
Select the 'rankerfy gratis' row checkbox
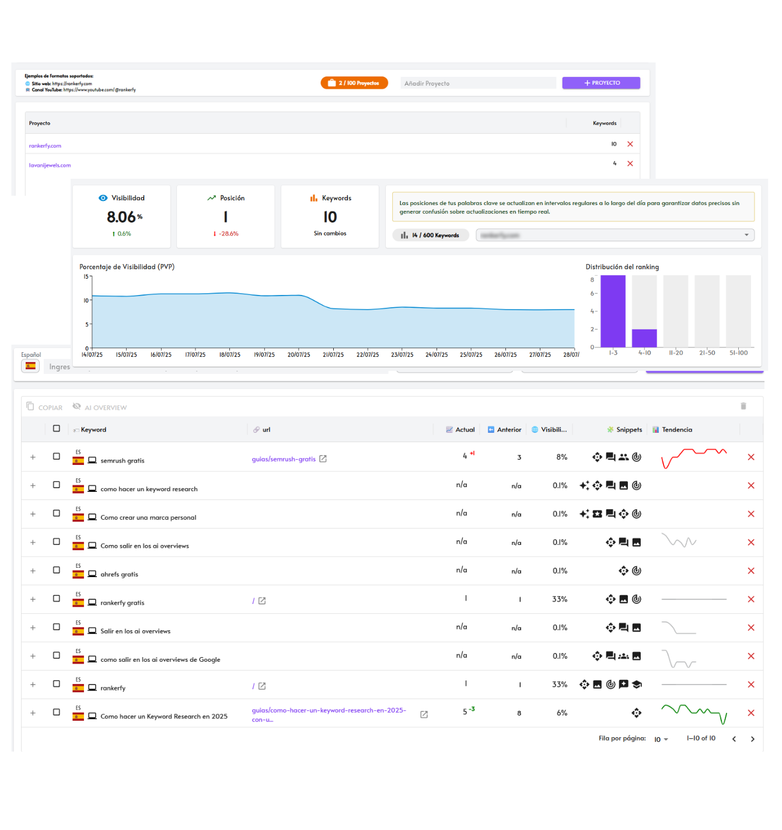[57, 599]
